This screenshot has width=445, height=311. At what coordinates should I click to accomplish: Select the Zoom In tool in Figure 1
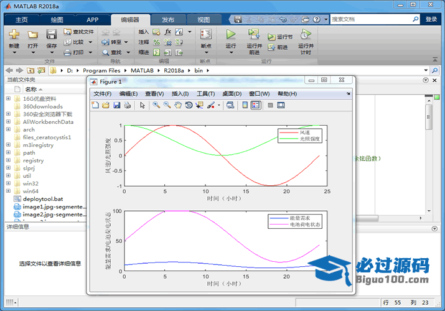[x=156, y=105]
